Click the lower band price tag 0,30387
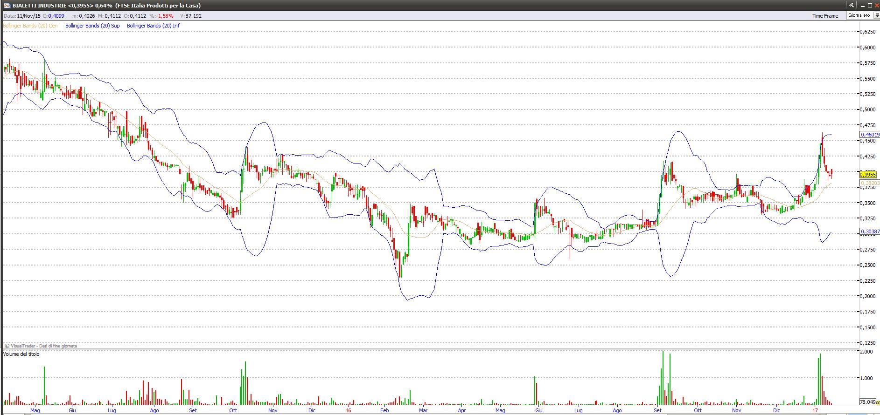This screenshot has width=880, height=415. 870,231
